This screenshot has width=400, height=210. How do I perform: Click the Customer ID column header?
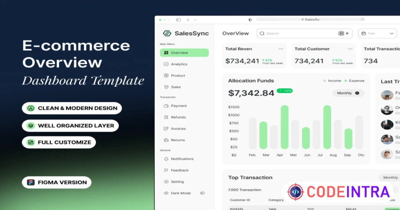(240, 200)
